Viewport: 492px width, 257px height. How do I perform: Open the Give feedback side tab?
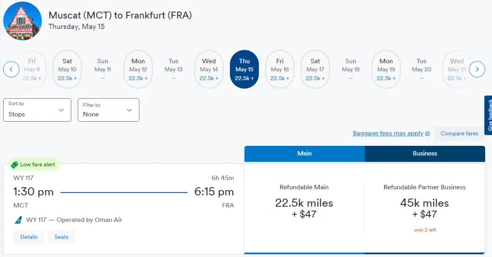(488, 115)
